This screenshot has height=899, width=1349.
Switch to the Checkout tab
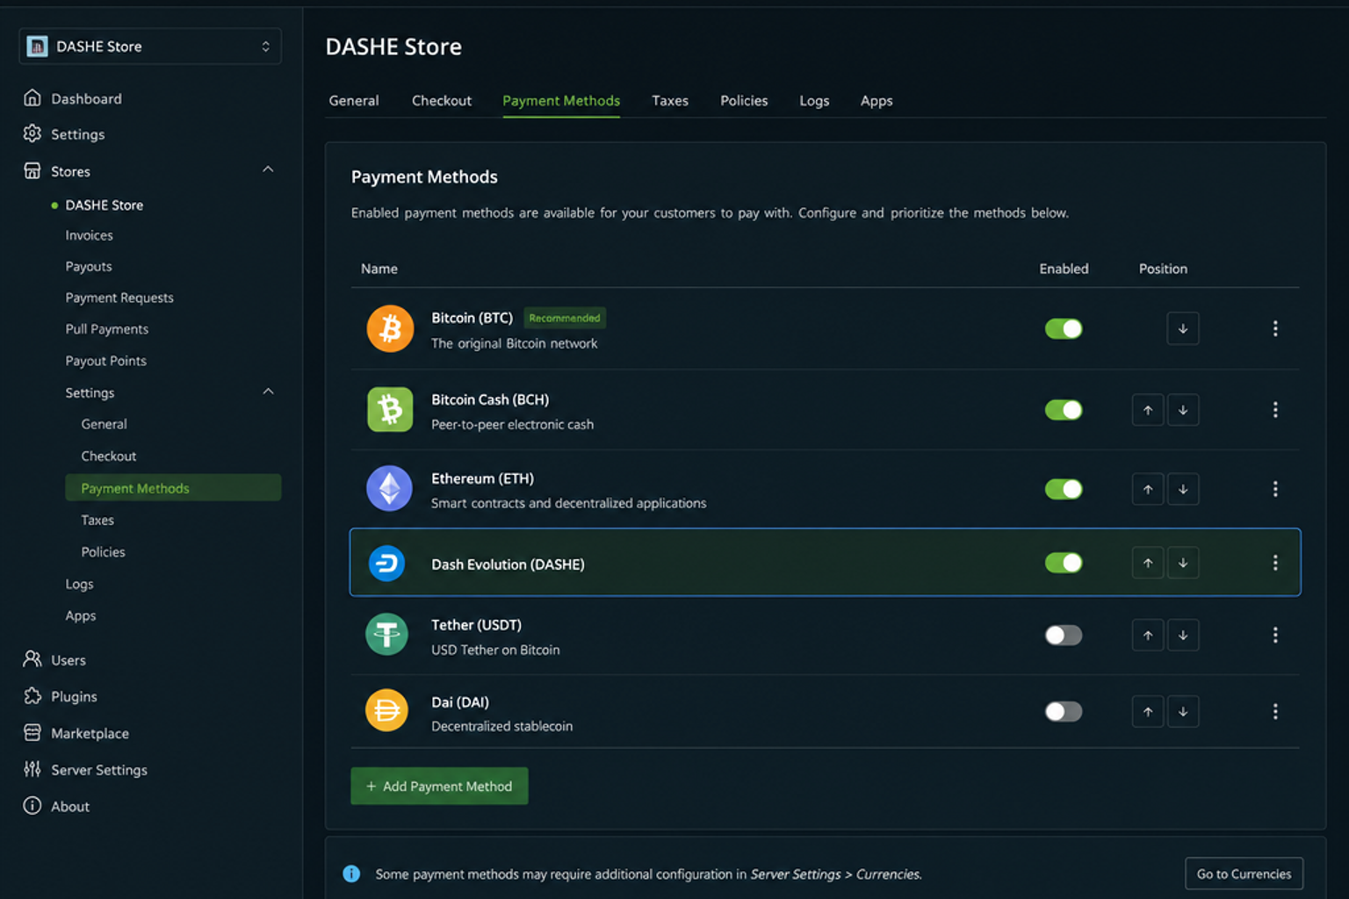tap(442, 101)
